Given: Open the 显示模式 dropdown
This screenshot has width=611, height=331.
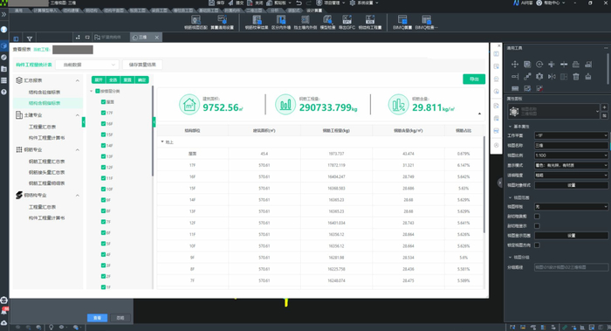Looking at the screenshot, I should [571, 165].
